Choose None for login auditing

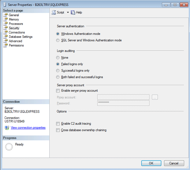click(58, 58)
